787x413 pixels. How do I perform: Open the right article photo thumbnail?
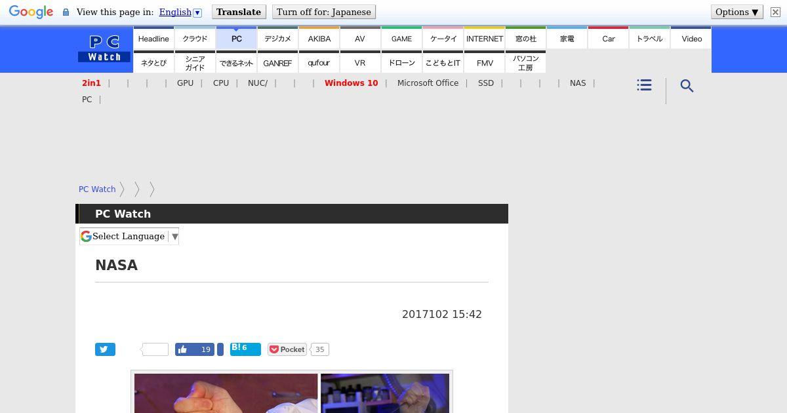[x=385, y=393]
